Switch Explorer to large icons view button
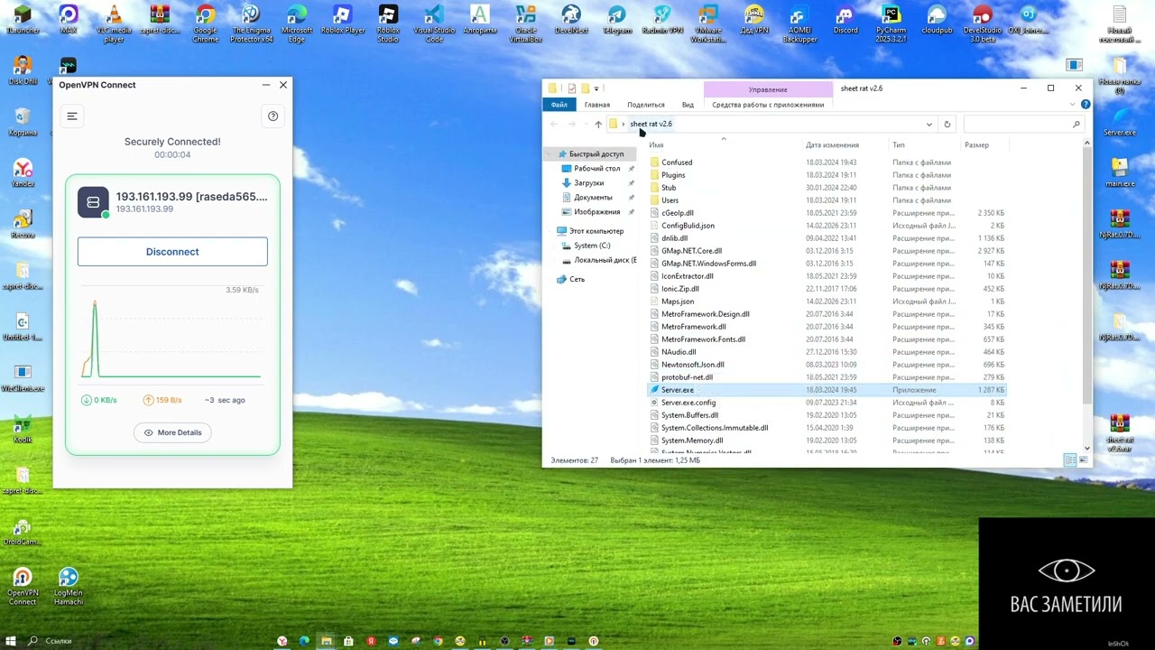 pyautogui.click(x=1083, y=460)
